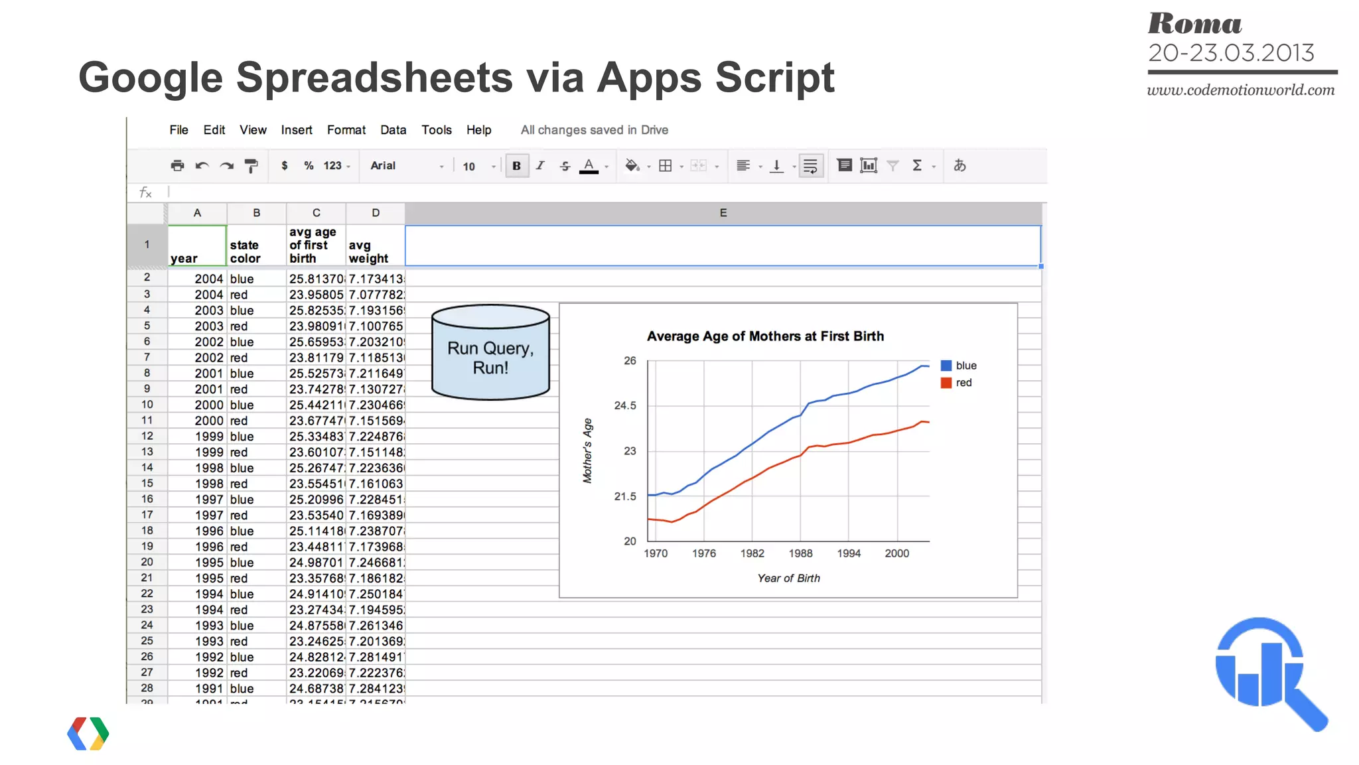Click the red legend entry in chart
1359x765 pixels.
coord(956,383)
